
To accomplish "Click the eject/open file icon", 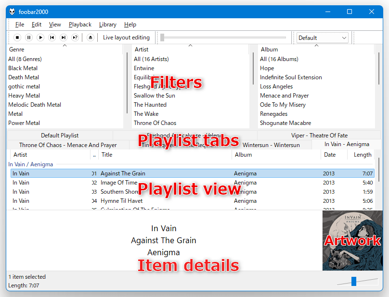I will (x=91, y=37).
